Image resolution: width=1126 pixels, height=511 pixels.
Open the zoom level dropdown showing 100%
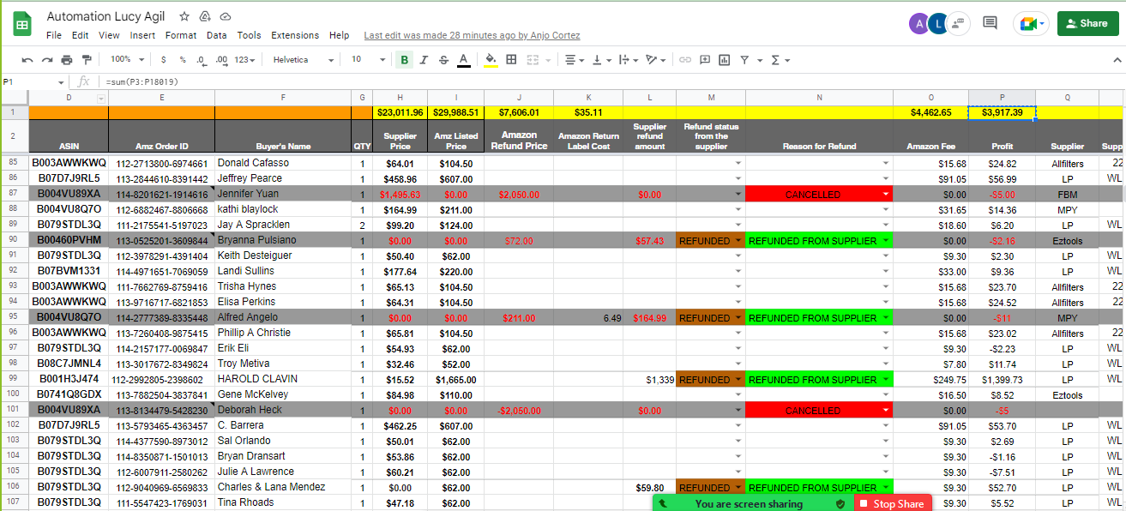click(128, 60)
